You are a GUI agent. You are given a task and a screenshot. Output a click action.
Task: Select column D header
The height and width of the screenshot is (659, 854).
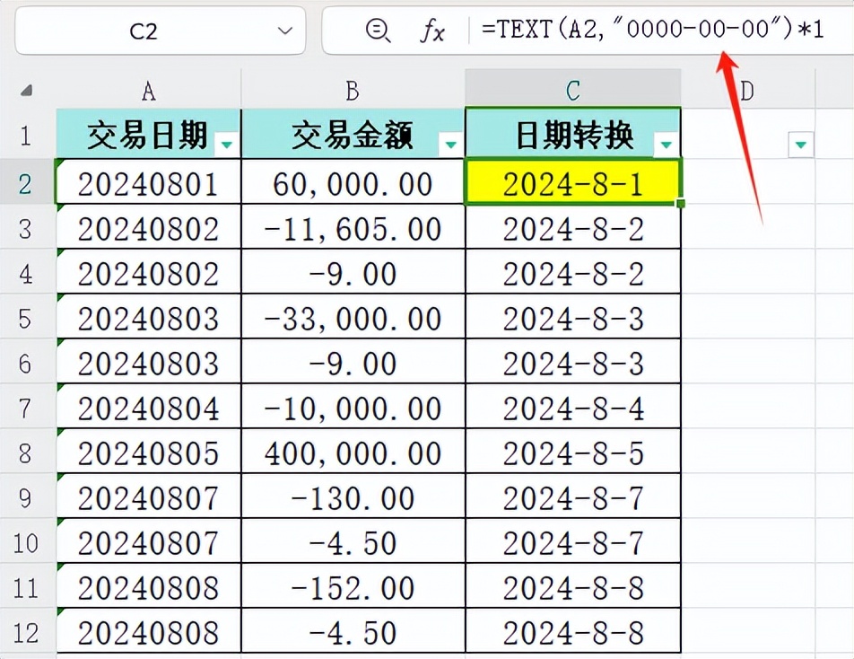[748, 91]
